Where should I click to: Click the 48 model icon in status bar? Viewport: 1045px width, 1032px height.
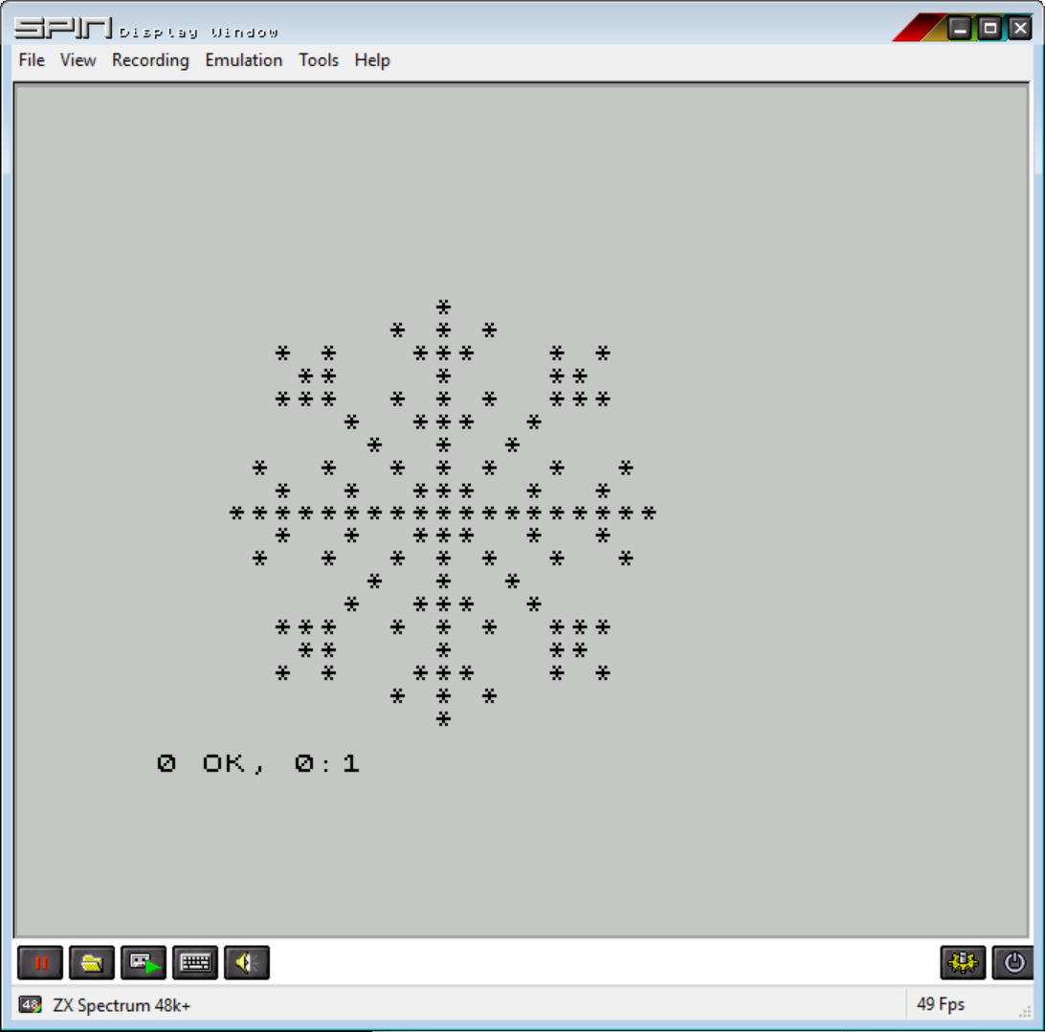31,1004
